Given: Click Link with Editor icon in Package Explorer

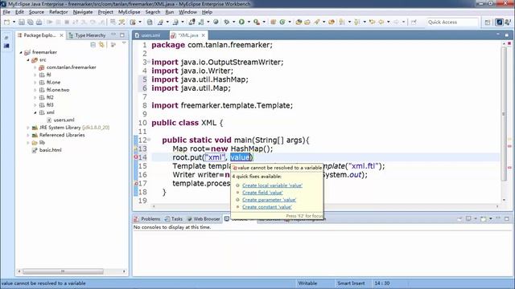Looking at the screenshot, I should (x=102, y=45).
